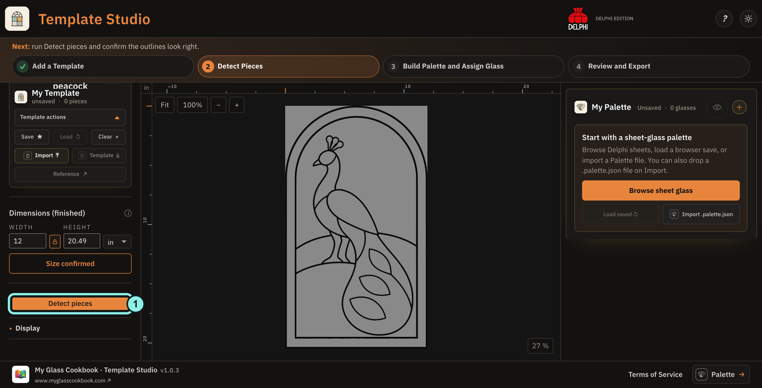The height and width of the screenshot is (388, 762).
Task: Import a .palette.json file
Action: point(701,214)
